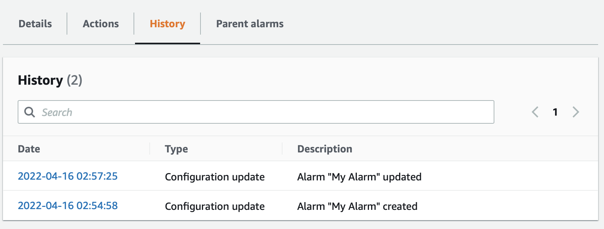Open the 2022-04-16 02:54:58 history entry

point(68,206)
